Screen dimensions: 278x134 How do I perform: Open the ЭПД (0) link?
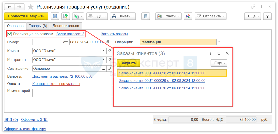click(x=11, y=120)
